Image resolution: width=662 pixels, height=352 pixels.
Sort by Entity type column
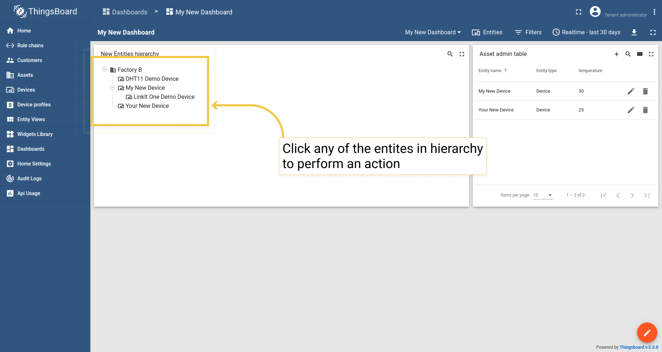click(546, 71)
